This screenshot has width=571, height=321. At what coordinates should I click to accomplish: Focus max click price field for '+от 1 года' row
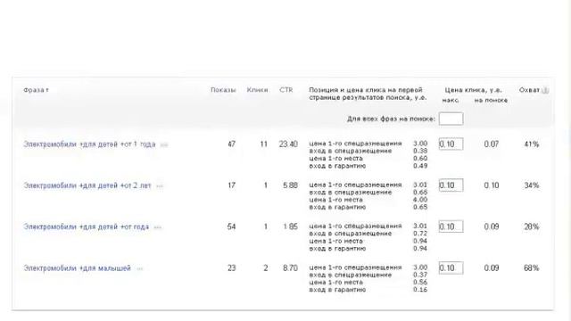pos(451,144)
